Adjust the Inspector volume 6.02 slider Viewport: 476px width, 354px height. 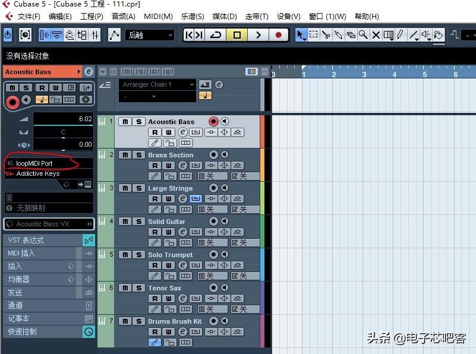63,119
